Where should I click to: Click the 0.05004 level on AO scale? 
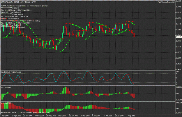click(x=179, y=103)
